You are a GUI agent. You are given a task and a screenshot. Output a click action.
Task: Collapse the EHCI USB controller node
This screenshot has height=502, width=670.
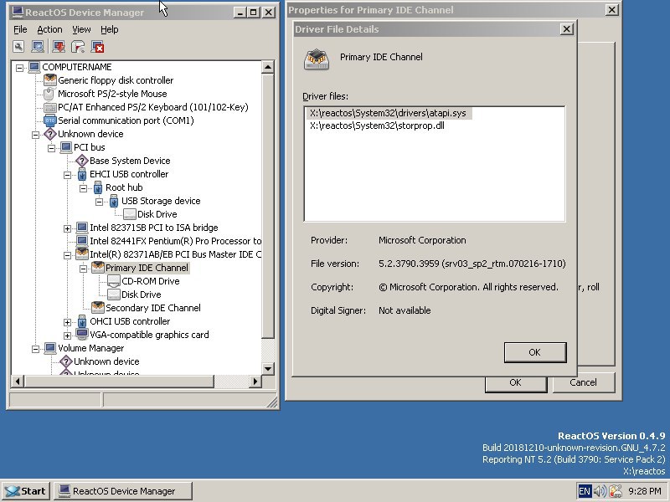tap(67, 175)
